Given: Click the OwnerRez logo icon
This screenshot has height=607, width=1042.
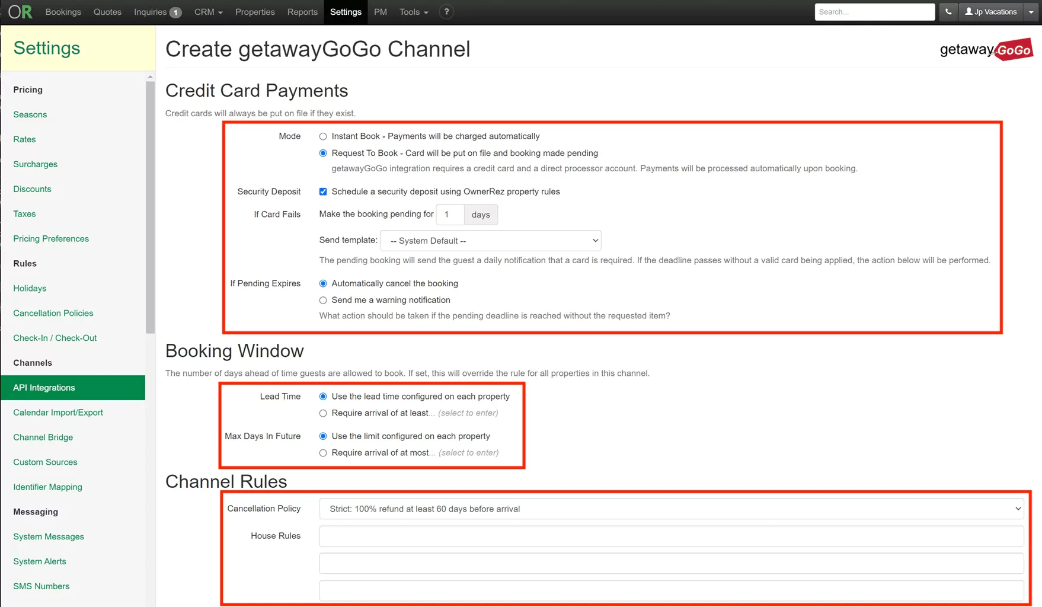Looking at the screenshot, I should (x=20, y=12).
